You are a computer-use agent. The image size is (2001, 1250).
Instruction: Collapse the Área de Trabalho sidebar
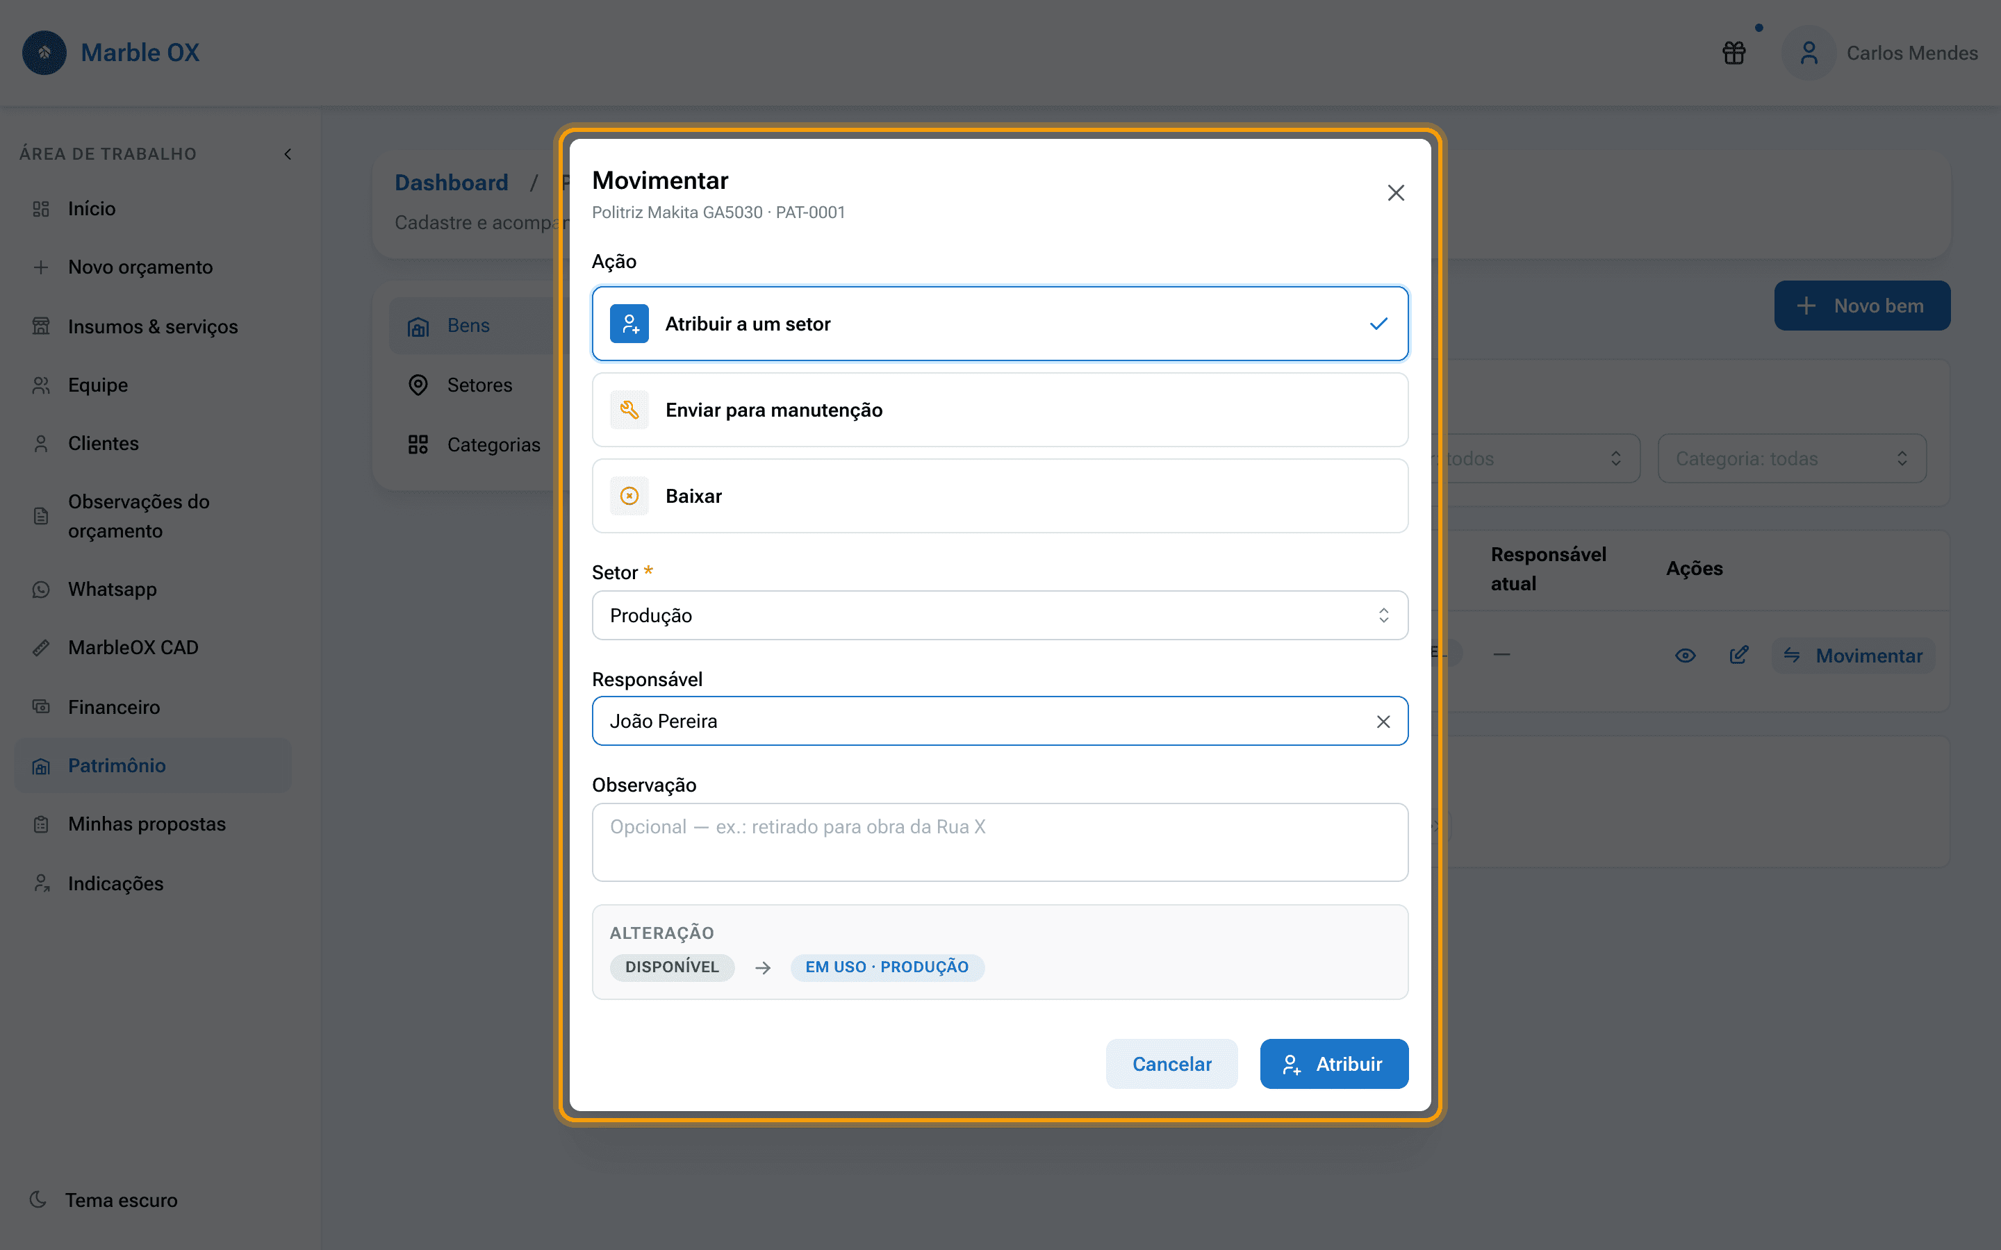coord(288,153)
